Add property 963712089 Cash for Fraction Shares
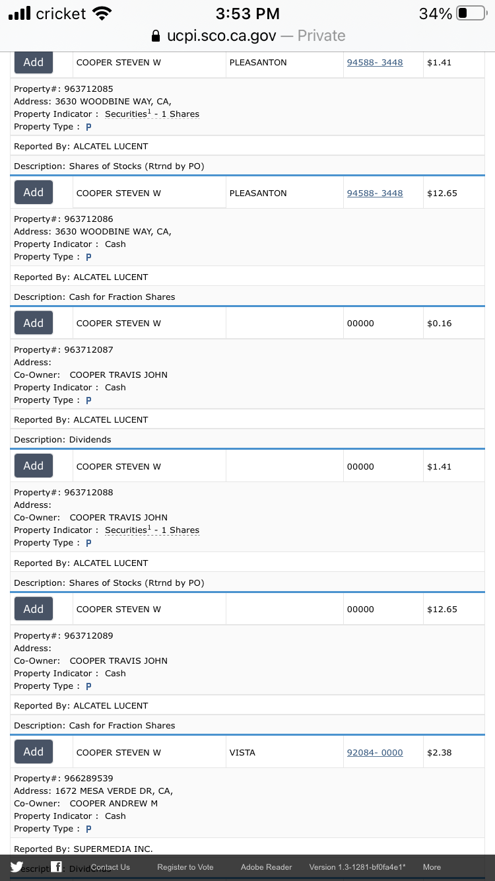The image size is (495, 881). tap(34, 609)
